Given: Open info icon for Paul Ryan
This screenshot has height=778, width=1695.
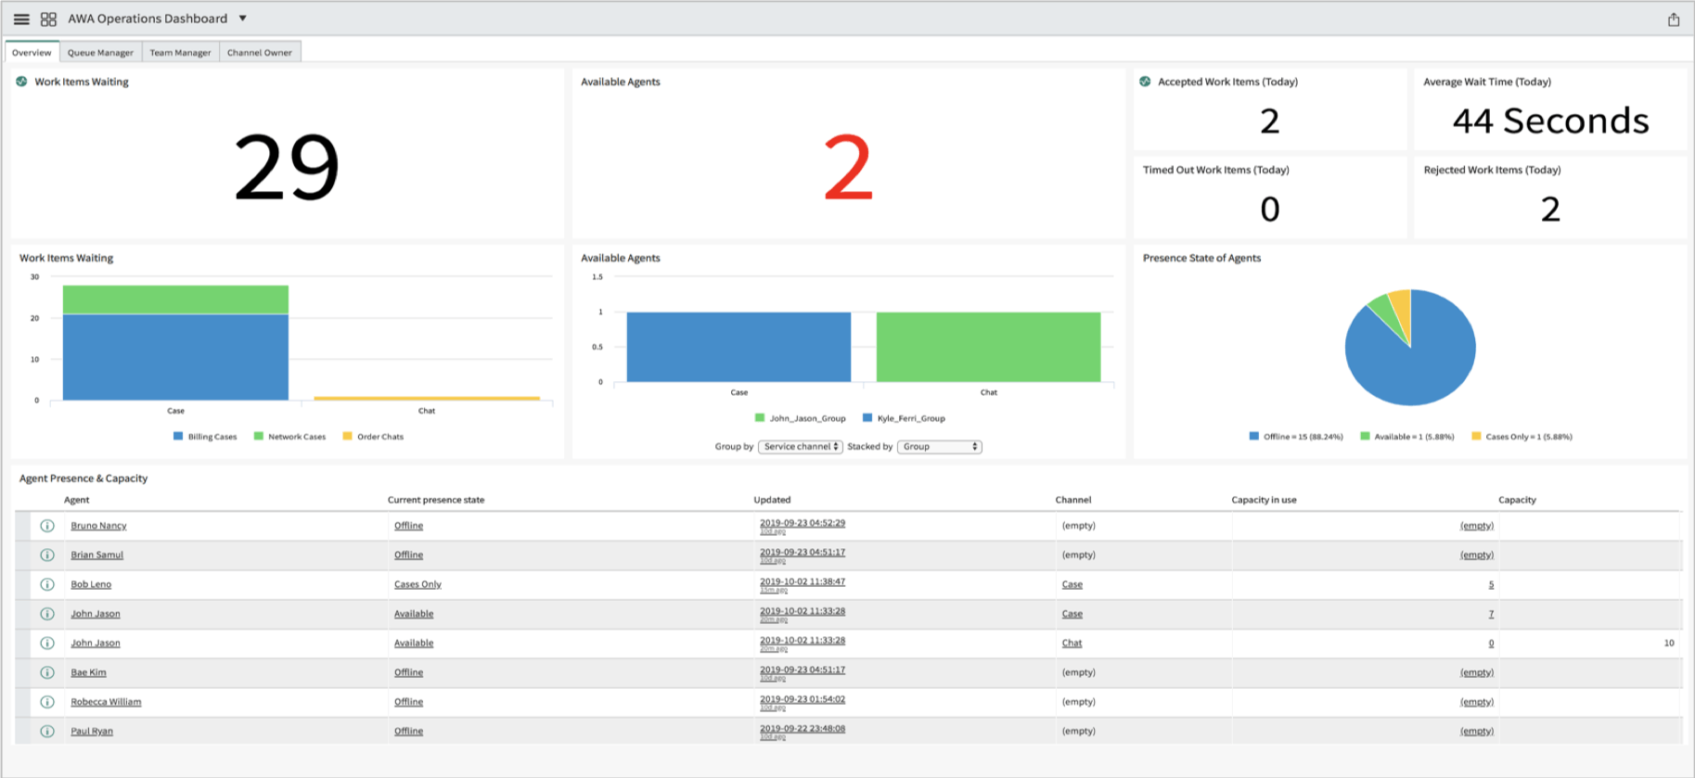Looking at the screenshot, I should coord(47,732).
